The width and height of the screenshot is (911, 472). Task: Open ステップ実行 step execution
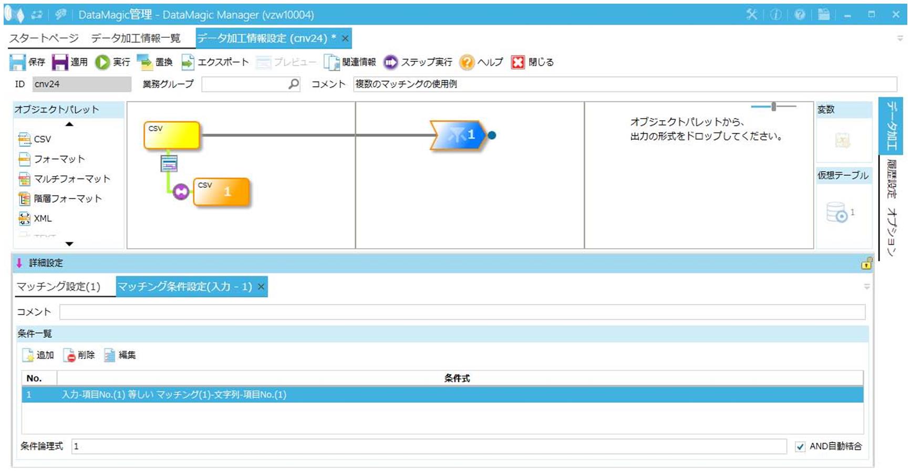click(390, 62)
